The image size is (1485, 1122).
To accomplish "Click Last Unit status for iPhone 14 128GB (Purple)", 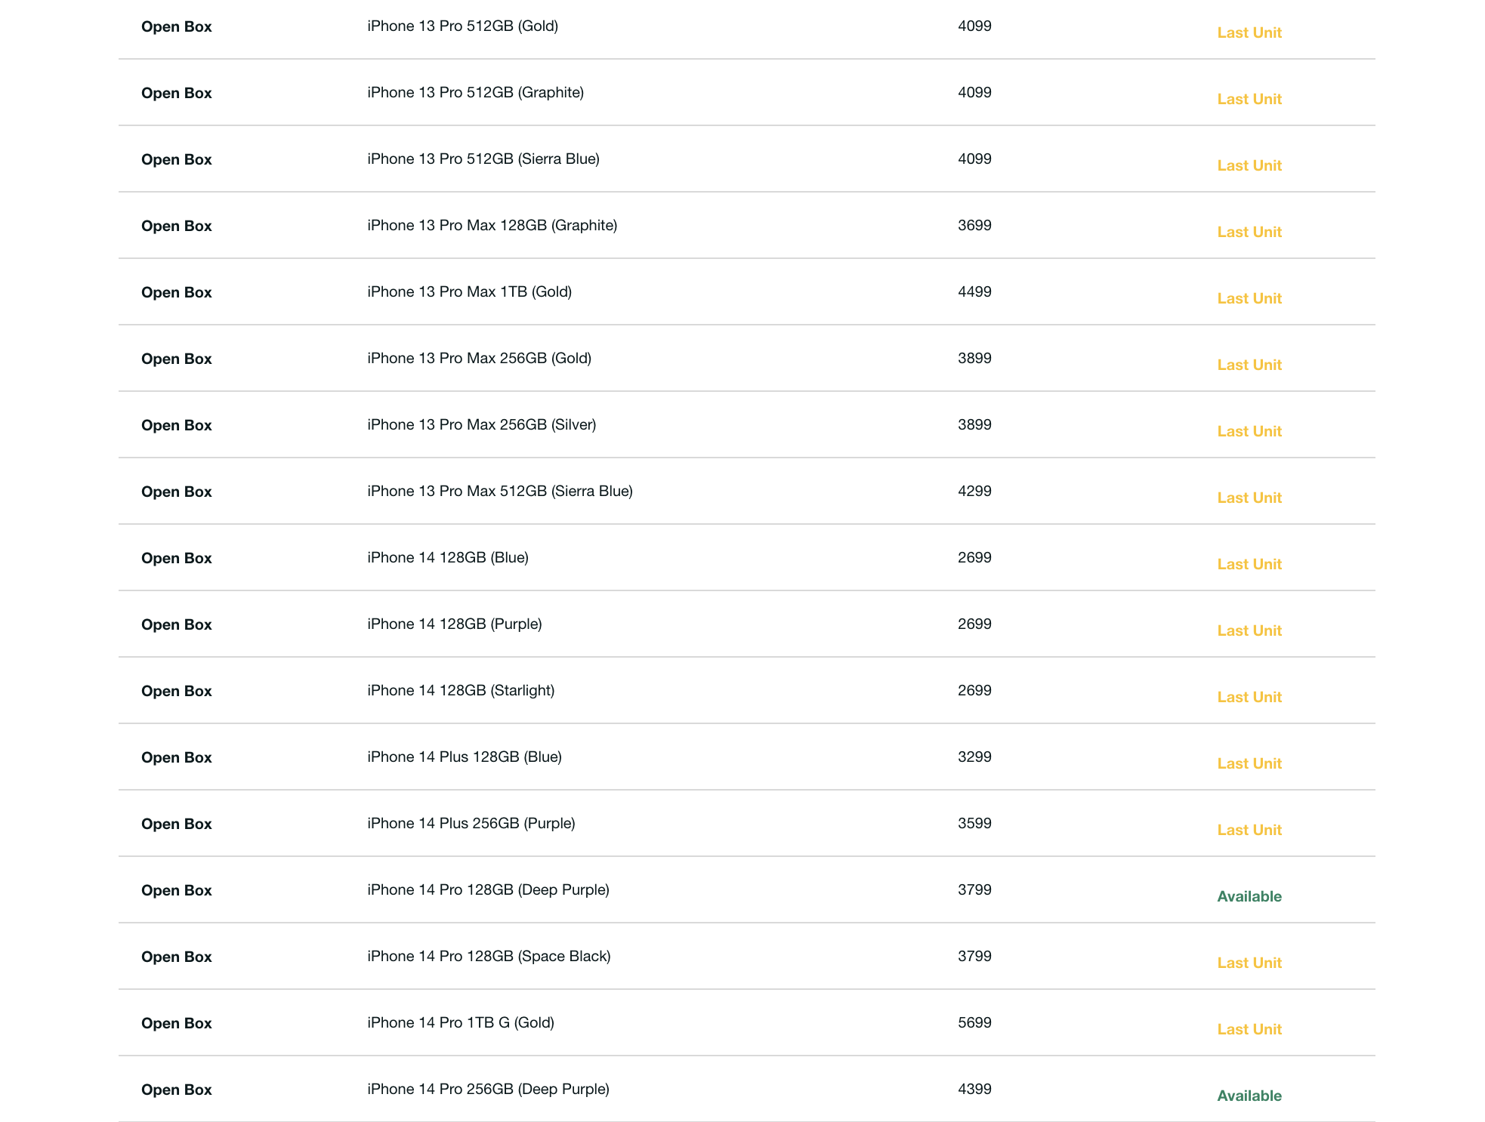I will pos(1249,630).
